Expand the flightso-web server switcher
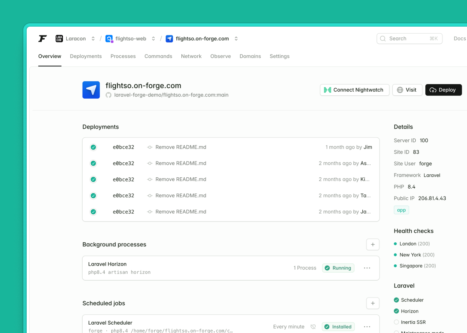Viewport: 467px width, 333px height. pos(153,39)
